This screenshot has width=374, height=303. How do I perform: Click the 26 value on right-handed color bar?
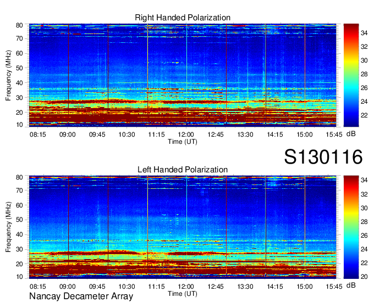[364, 88]
